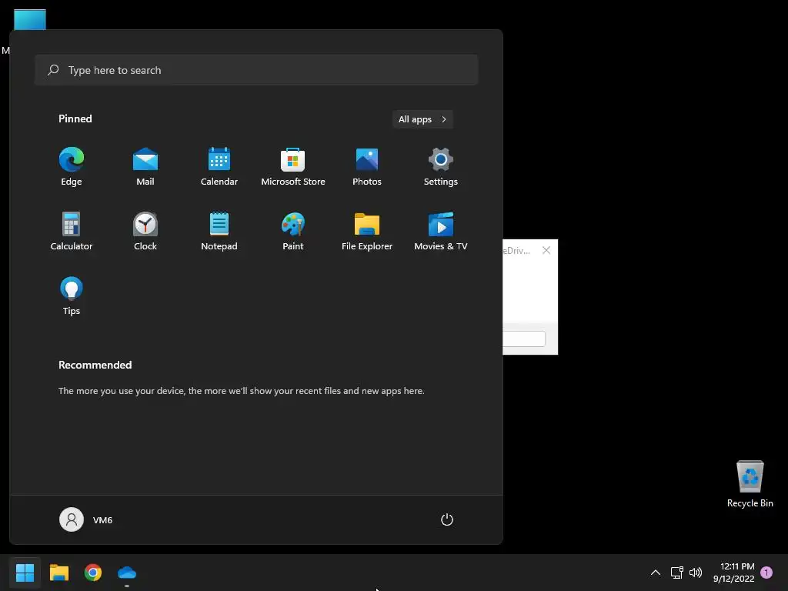Image resolution: width=788 pixels, height=591 pixels.
Task: Open Microsoft Store from pinned apps
Action: (293, 167)
